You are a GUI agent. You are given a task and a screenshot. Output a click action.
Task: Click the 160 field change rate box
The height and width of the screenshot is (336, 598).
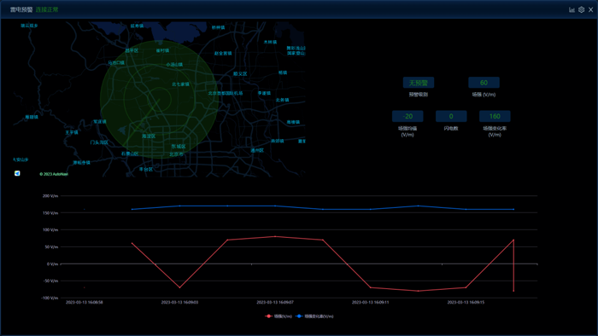coord(495,116)
